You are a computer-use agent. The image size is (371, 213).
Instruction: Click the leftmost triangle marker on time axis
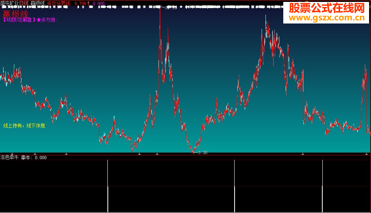[x=12, y=154]
